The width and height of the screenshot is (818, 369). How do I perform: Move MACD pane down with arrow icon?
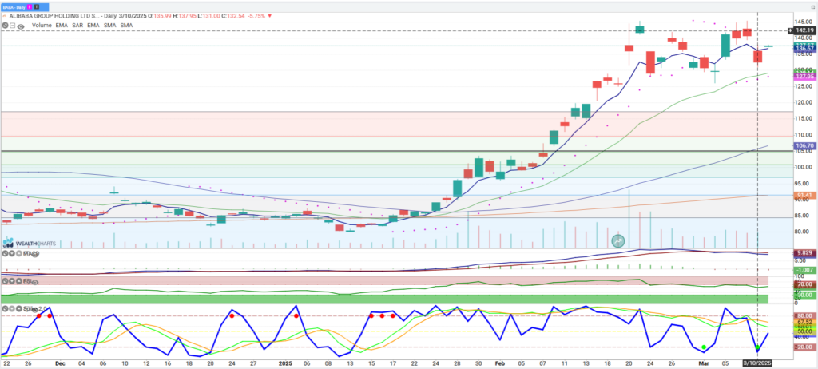pyautogui.click(x=12, y=254)
